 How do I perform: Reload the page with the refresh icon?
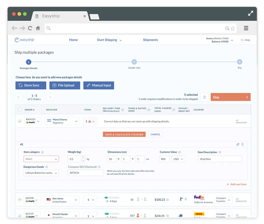(30, 28)
